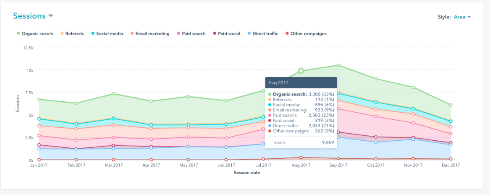Click the Direct traffic 2,033 tooltip row
The image size is (490, 196).
pos(301,126)
